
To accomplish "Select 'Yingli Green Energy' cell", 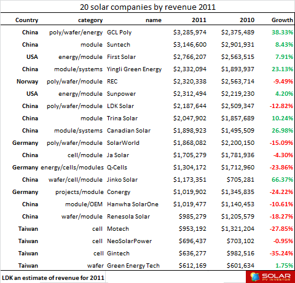I will (x=134, y=69).
